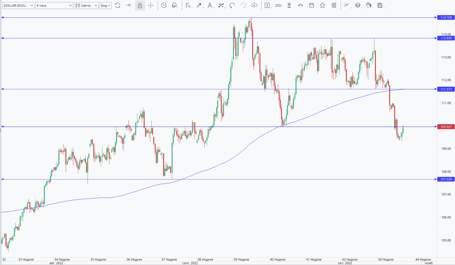Click the 39 Неделя time axis label
The height and width of the screenshot is (265, 455).
click(241, 259)
